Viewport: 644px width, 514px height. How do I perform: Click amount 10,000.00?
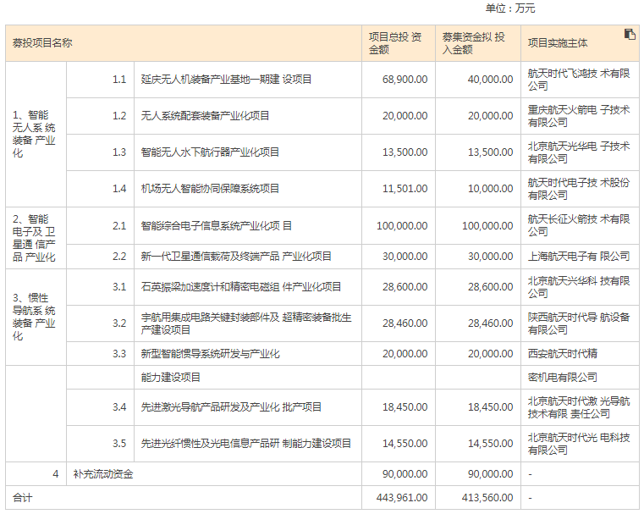490,189
